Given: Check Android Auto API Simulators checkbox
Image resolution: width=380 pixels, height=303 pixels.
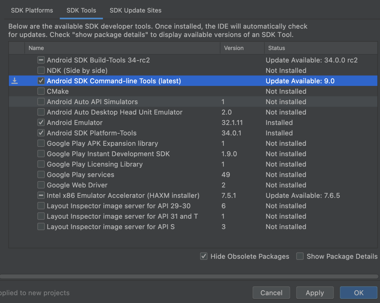Looking at the screenshot, I should 41,102.
